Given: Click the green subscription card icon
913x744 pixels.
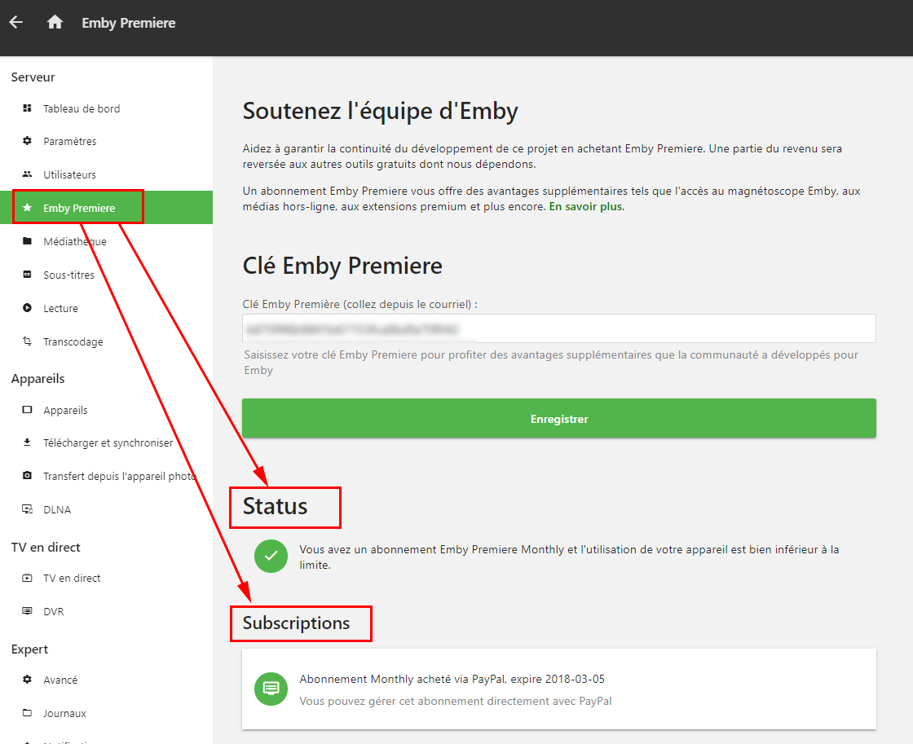Looking at the screenshot, I should [271, 689].
